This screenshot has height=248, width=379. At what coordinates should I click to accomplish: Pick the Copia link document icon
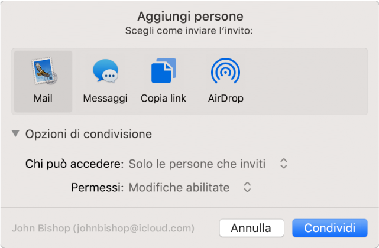[x=163, y=73]
